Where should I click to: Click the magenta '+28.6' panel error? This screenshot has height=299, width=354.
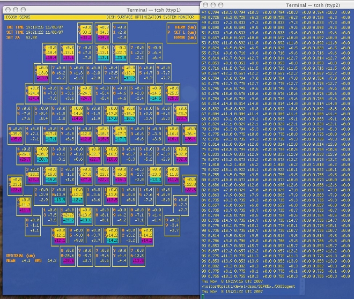pyautogui.click(x=69, y=261)
